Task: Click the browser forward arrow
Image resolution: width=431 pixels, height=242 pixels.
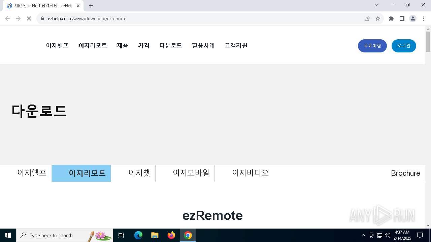Action: 18,18
